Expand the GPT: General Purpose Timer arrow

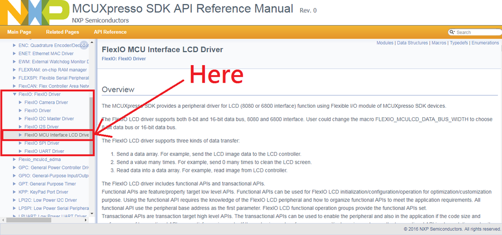pos(15,183)
